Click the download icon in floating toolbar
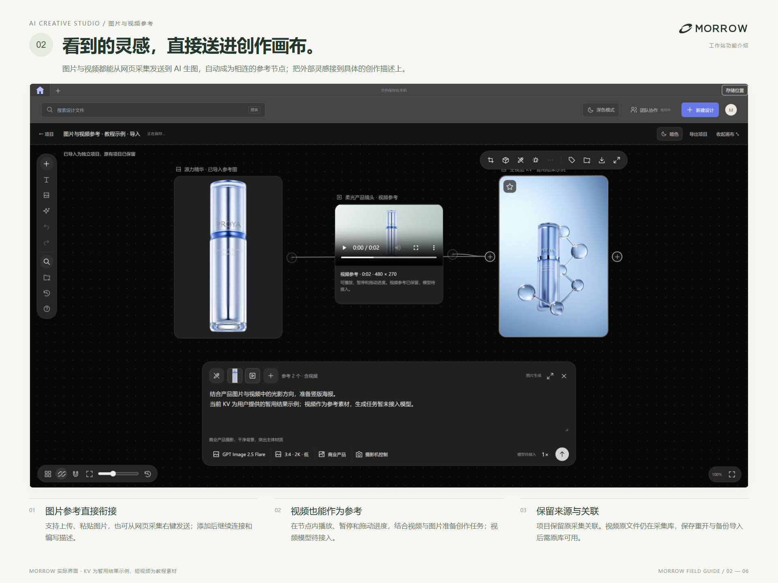The width and height of the screenshot is (778, 583). coord(602,160)
